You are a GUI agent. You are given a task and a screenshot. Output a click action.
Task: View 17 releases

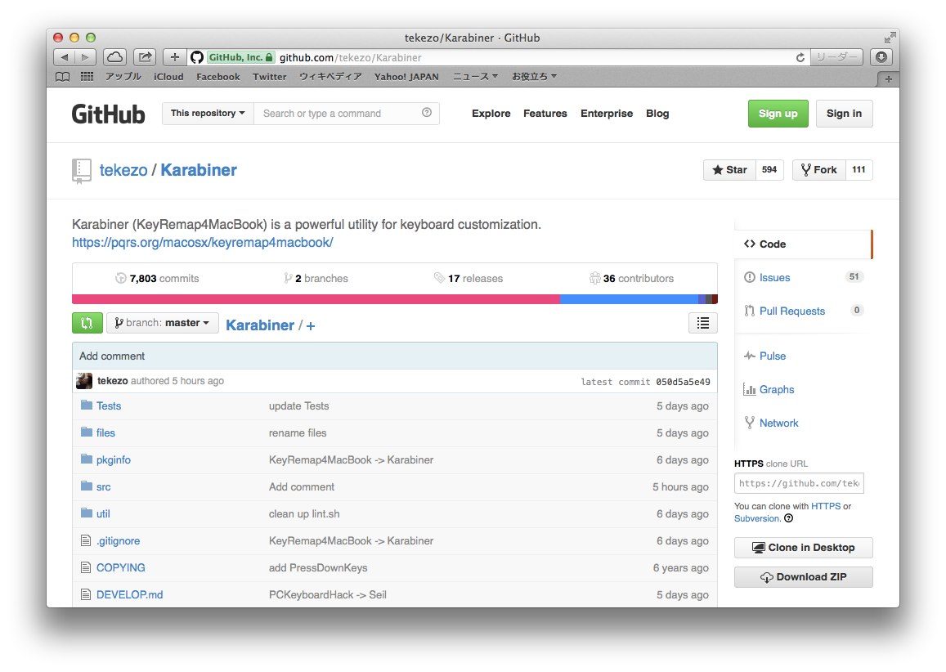pyautogui.click(x=469, y=278)
